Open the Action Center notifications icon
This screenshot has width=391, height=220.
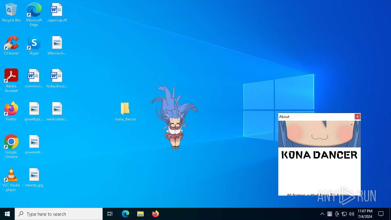coord(381,214)
